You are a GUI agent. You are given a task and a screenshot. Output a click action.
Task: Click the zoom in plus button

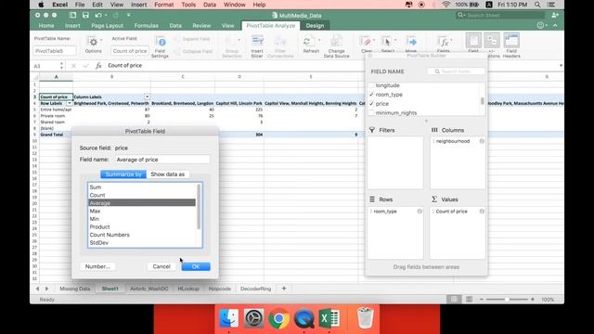coord(532,299)
